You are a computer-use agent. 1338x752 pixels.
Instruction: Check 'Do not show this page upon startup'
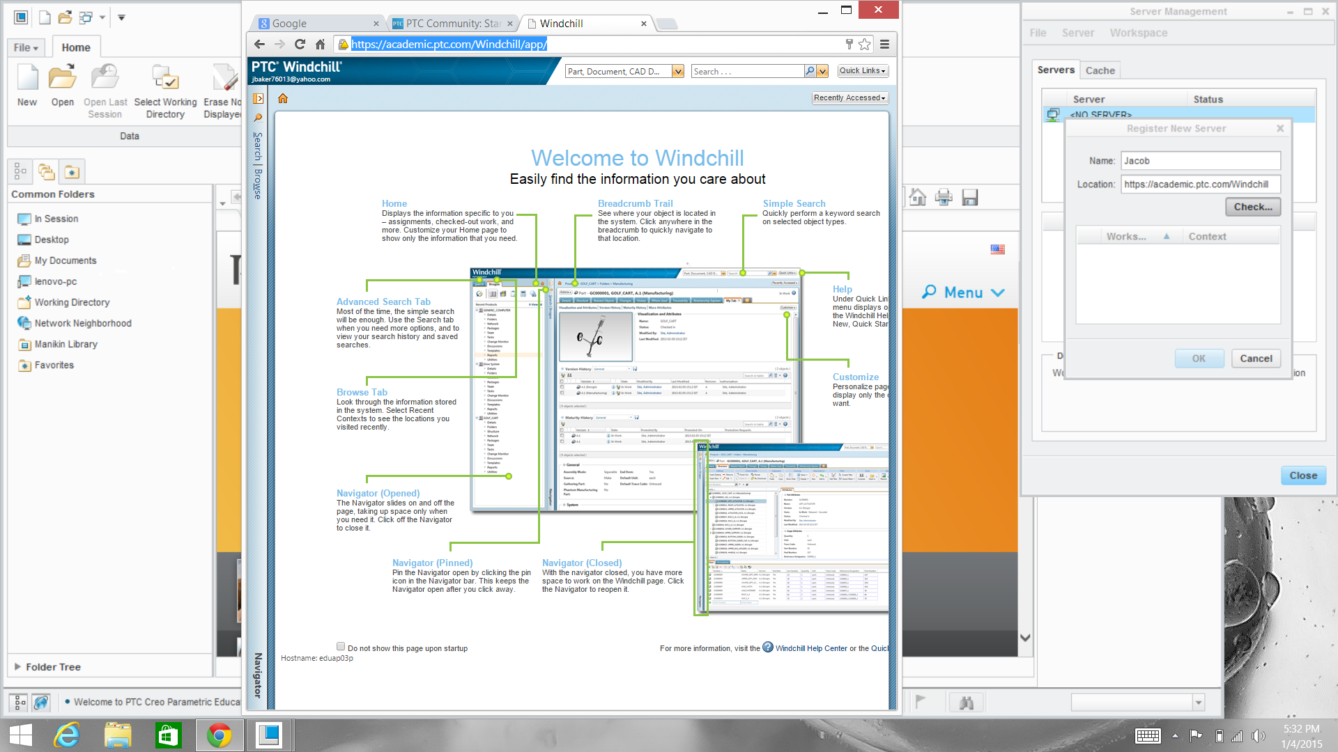[x=341, y=647]
